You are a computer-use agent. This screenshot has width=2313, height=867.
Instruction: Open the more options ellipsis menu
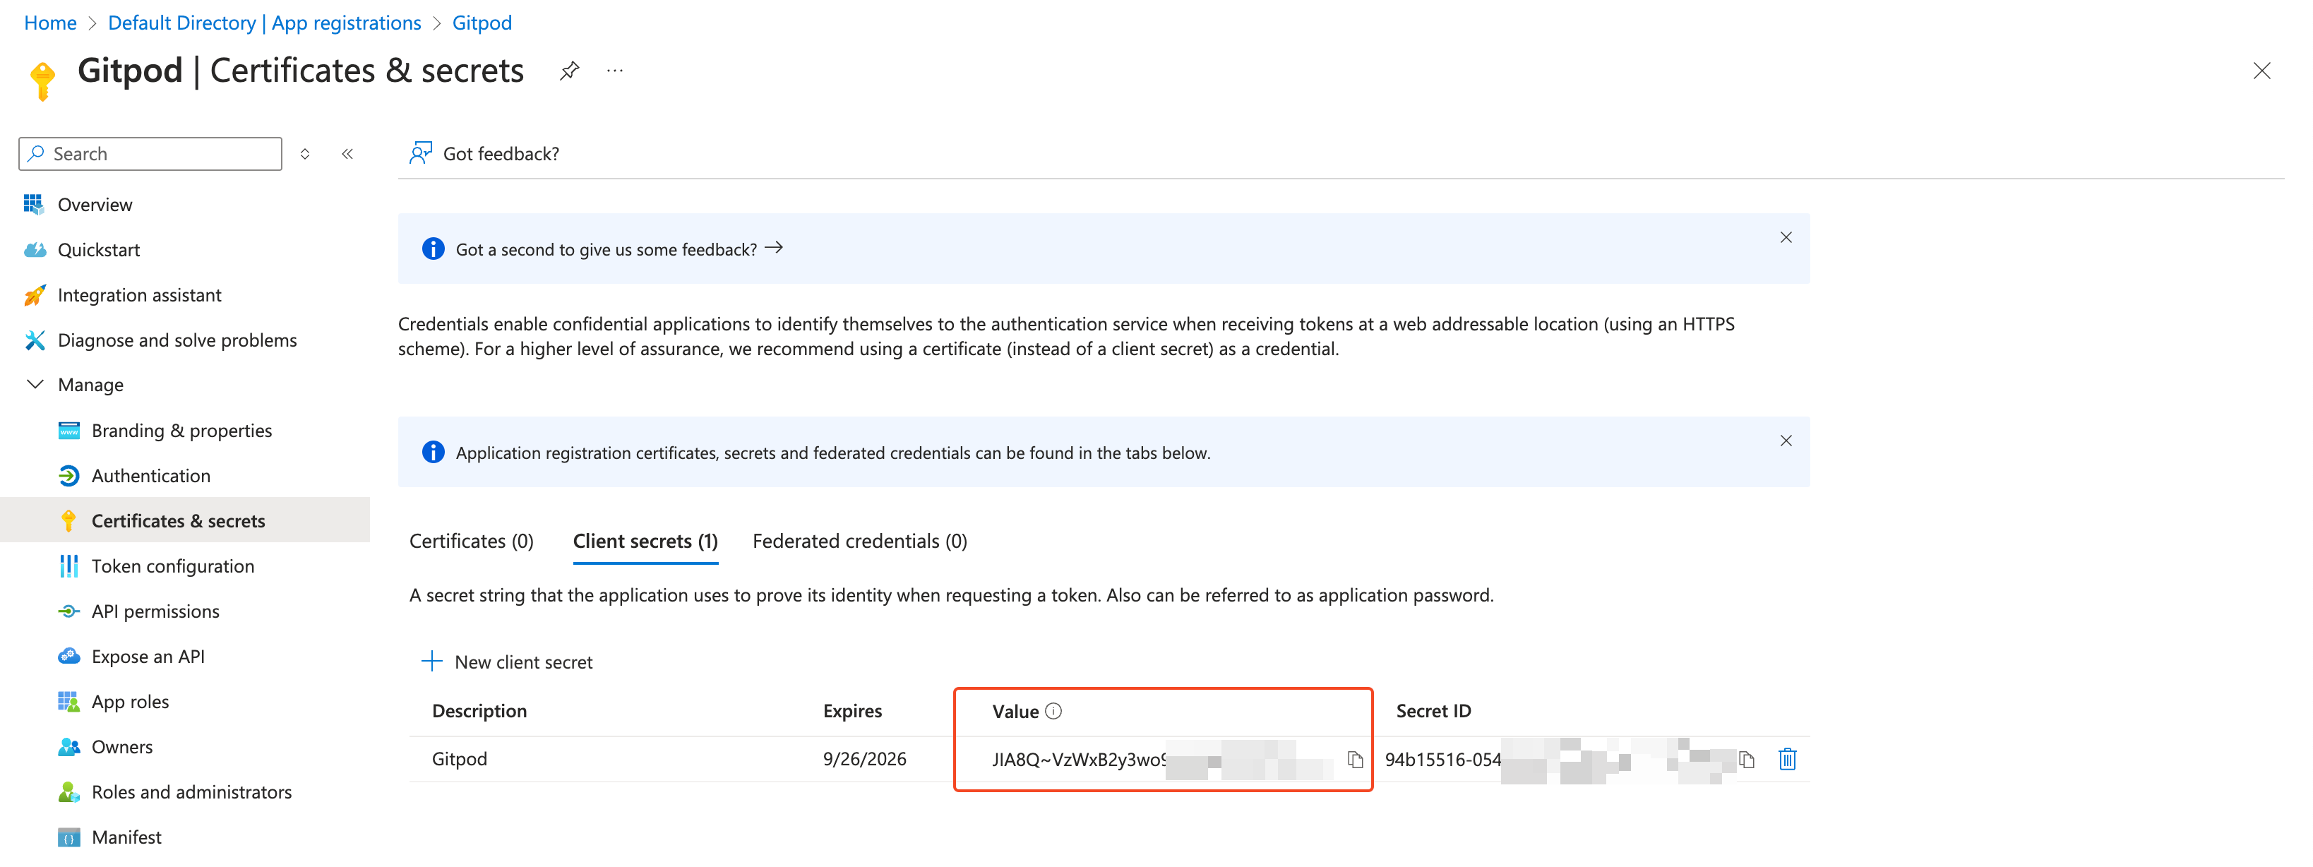615,71
